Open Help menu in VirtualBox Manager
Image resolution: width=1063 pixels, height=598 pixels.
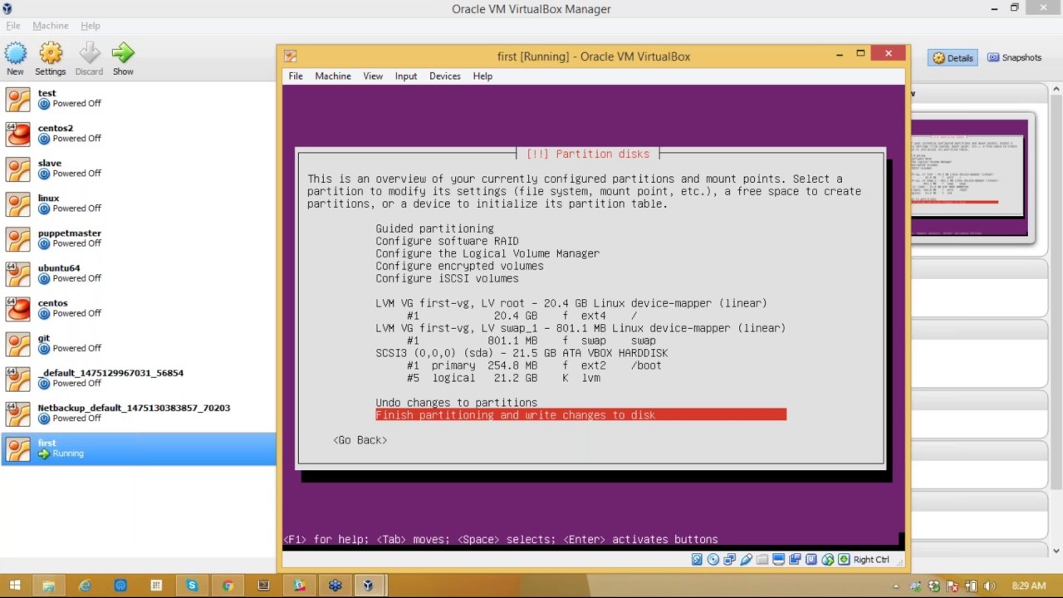91,26
